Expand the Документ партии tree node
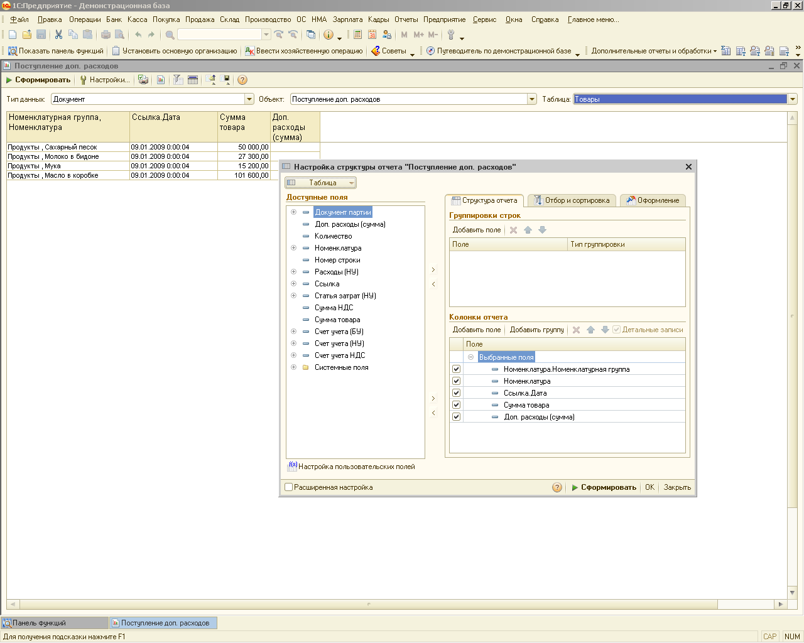The height and width of the screenshot is (643, 804). (293, 212)
